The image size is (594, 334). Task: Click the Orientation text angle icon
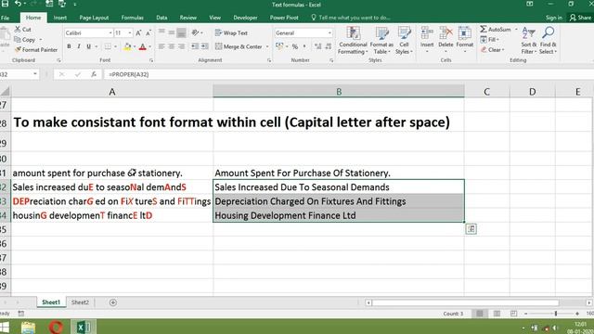195,33
